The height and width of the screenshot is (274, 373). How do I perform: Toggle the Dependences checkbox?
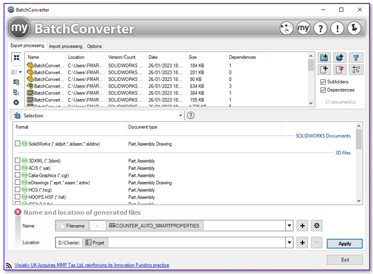323,90
